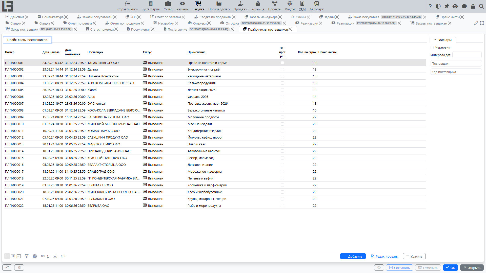Focus the Поставщик filter field
The image size is (486, 273).
click(456, 63)
